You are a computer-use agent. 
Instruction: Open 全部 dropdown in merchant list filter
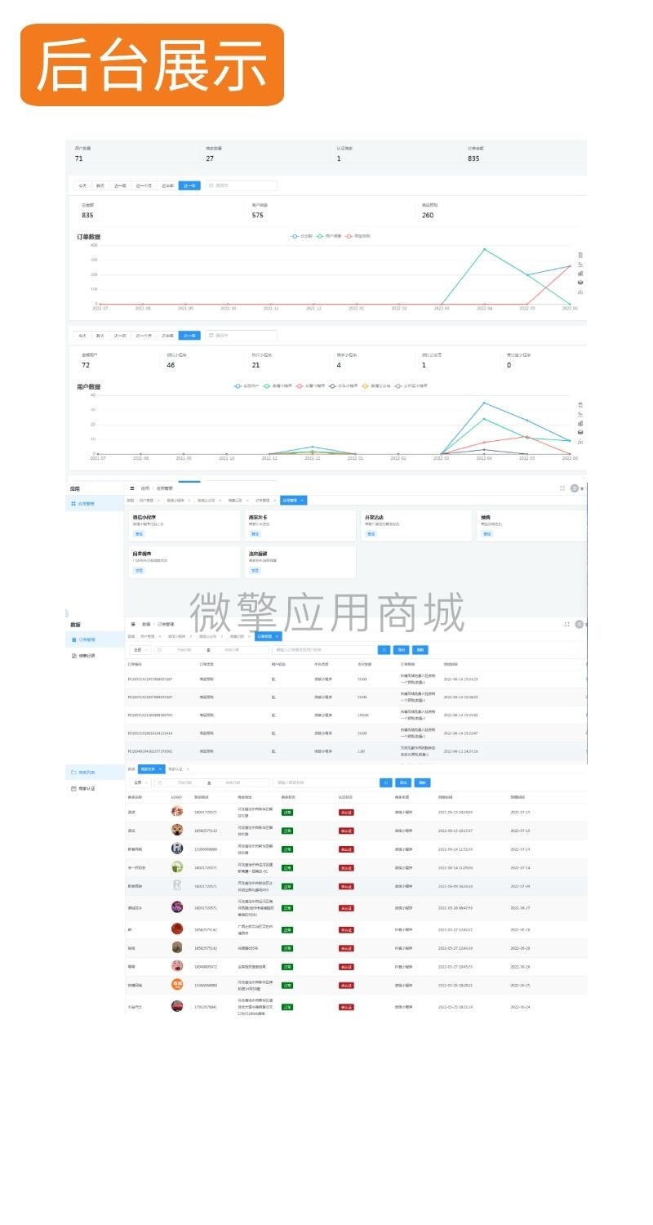140,782
